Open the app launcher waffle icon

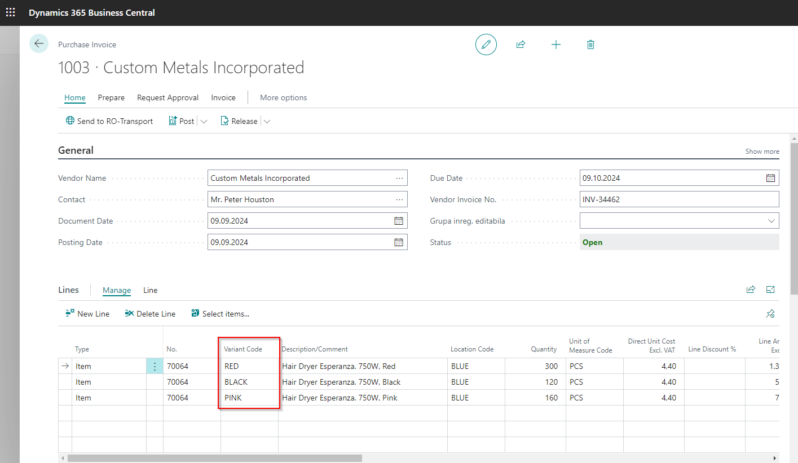pos(11,12)
